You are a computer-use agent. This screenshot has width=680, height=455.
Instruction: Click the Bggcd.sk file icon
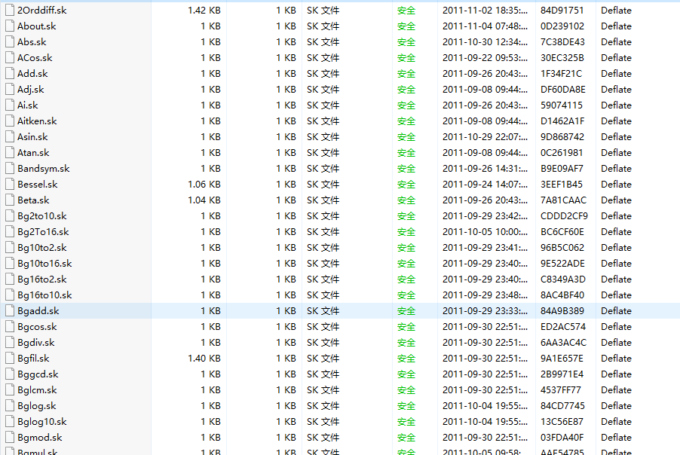point(10,374)
